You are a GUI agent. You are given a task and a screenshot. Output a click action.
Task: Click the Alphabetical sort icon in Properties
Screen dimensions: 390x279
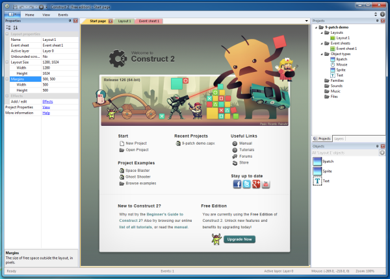click(x=16, y=27)
